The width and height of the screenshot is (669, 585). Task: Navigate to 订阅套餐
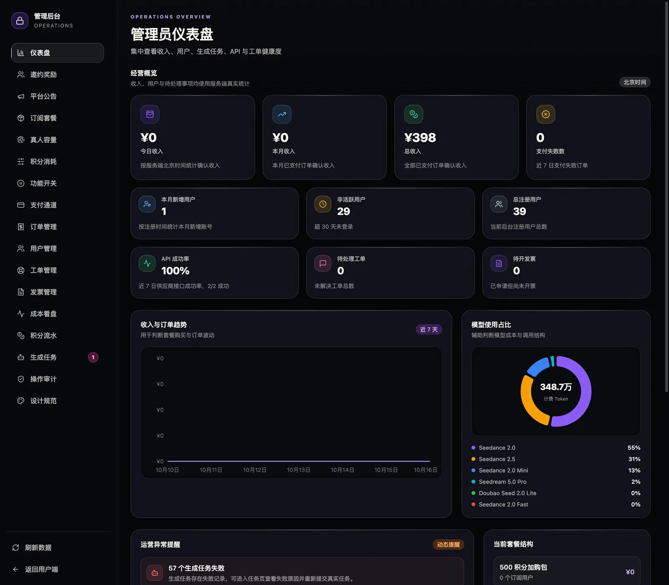[58, 118]
